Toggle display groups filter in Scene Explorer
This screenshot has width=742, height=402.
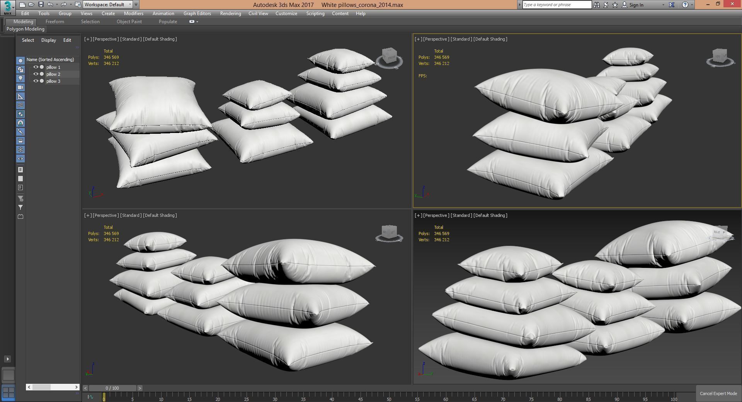[20, 114]
